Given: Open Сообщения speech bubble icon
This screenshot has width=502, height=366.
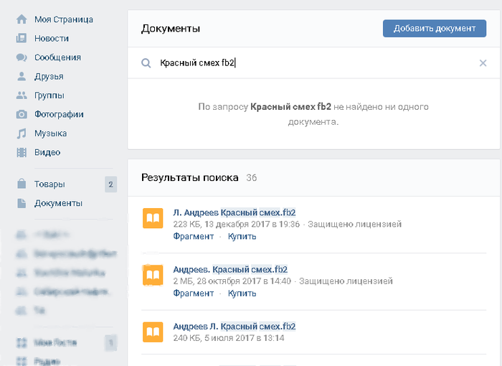Looking at the screenshot, I should (22, 57).
